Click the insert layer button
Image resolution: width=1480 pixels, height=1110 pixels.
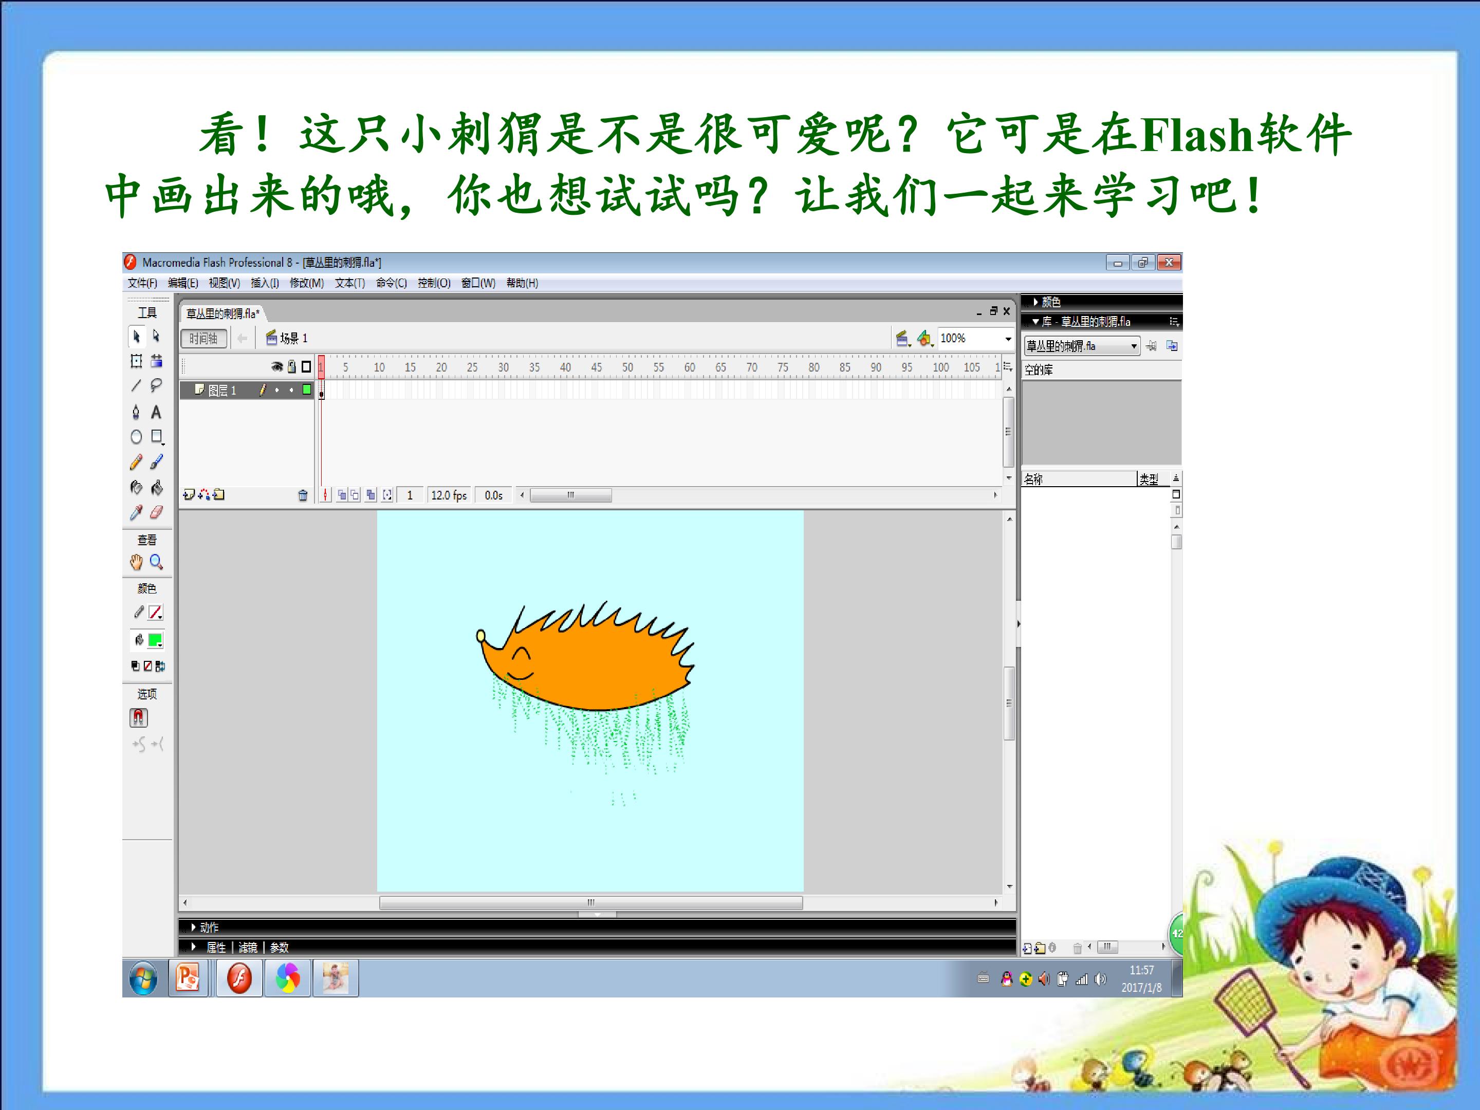point(189,495)
